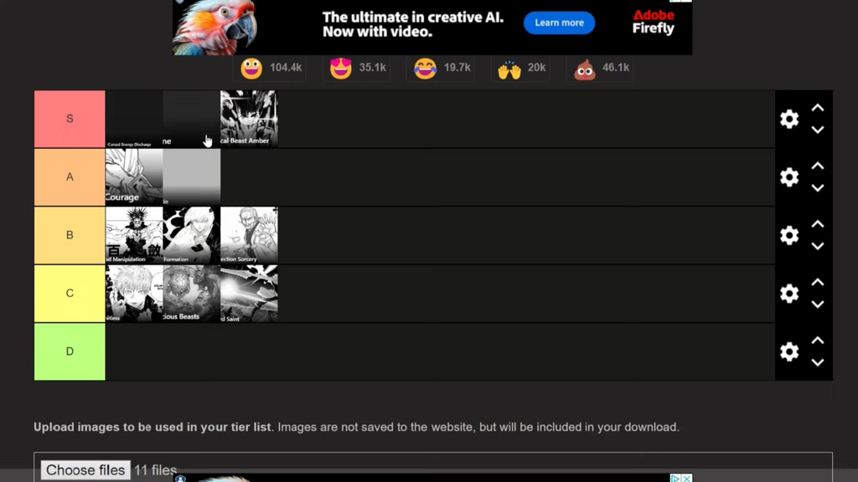Click the '11 files' text
The height and width of the screenshot is (482, 858).
155,470
